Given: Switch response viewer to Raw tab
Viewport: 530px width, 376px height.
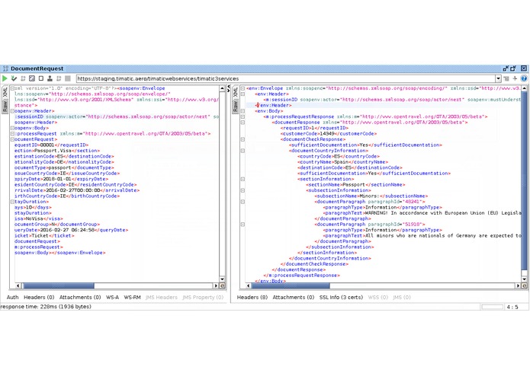Looking at the screenshot, I should click(x=235, y=106).
